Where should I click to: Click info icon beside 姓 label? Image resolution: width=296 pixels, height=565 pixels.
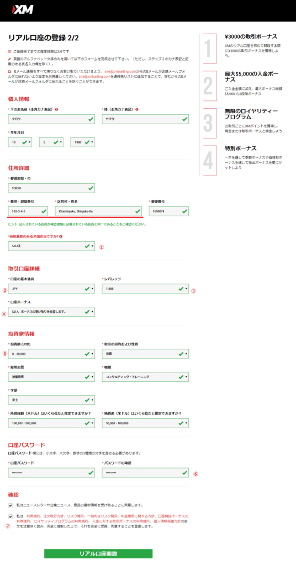coord(138,109)
